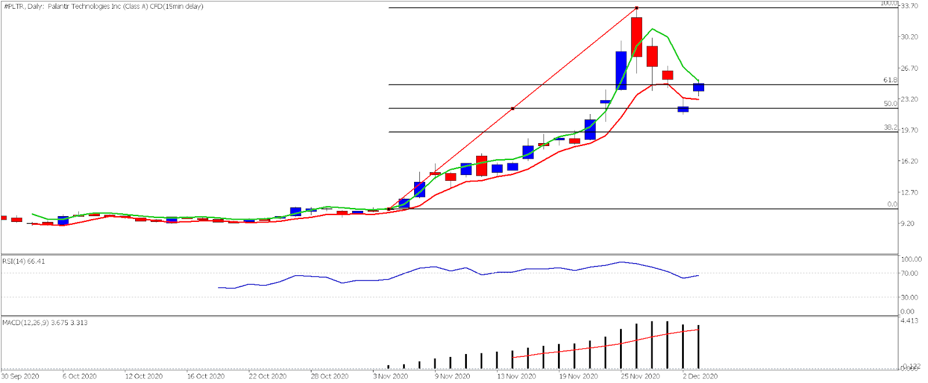The width and height of the screenshot is (928, 383).
Task: Click the 3 Nov 2020 date label
Action: (391, 376)
